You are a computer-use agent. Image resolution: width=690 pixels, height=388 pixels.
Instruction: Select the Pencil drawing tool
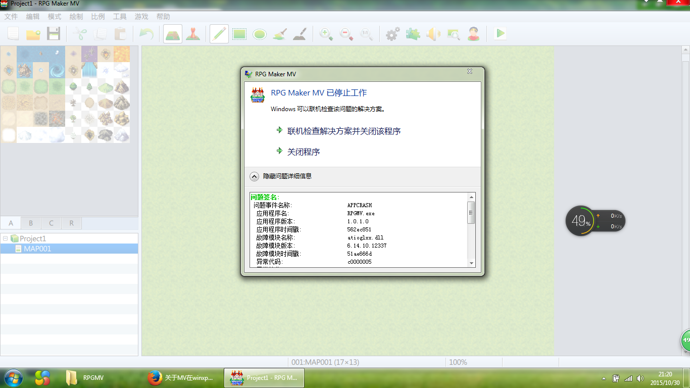click(x=219, y=34)
